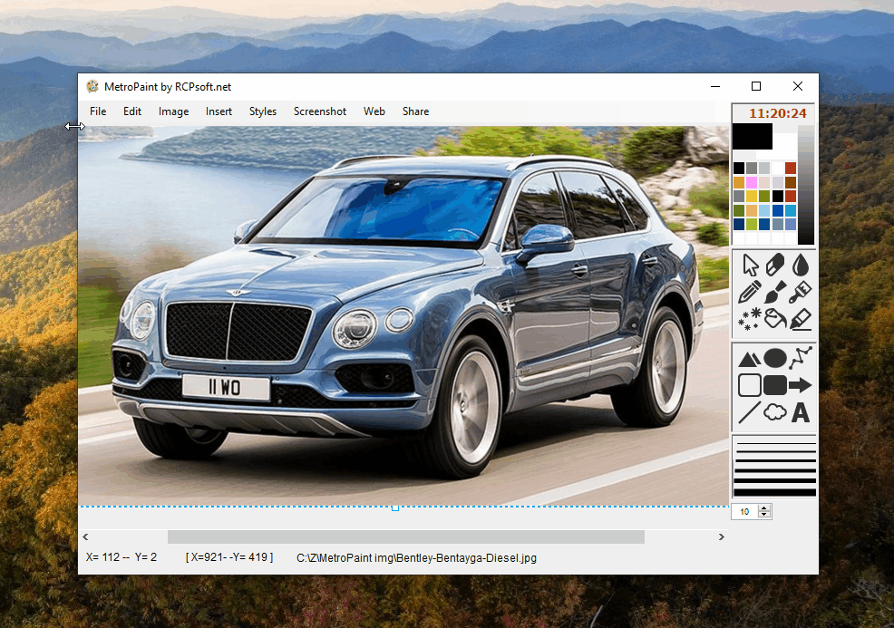
Task: Decrease brush size with down stepper arrow
Action: tap(764, 515)
